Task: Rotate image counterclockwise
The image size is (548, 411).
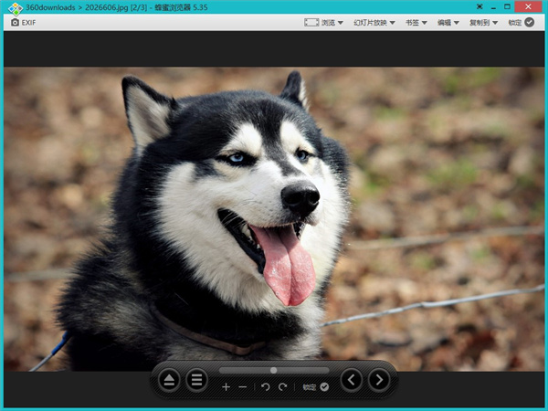Action: (266, 387)
